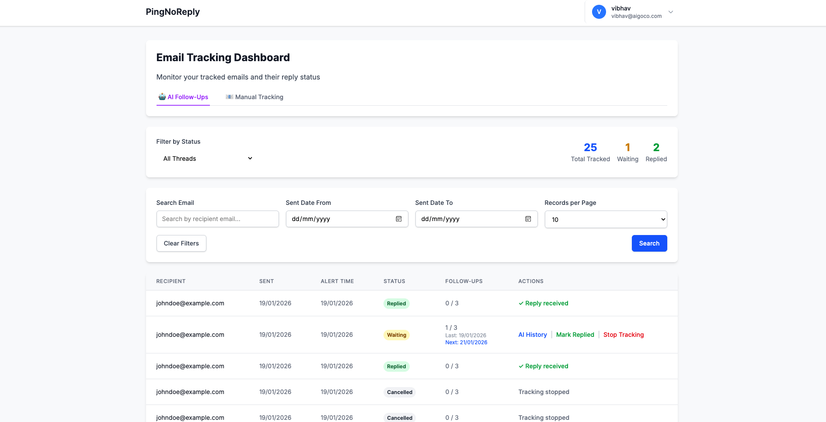The height and width of the screenshot is (422, 826).
Task: Switch to the AI Follow-Ups tab
Action: click(183, 97)
